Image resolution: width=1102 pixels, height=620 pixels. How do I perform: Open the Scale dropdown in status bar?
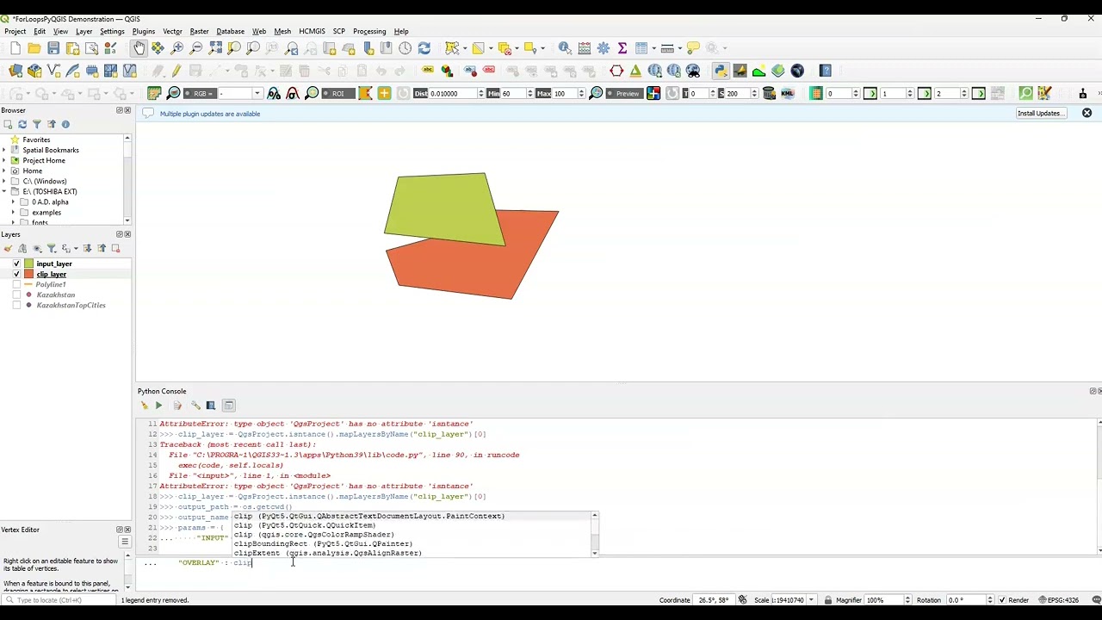[x=811, y=600]
